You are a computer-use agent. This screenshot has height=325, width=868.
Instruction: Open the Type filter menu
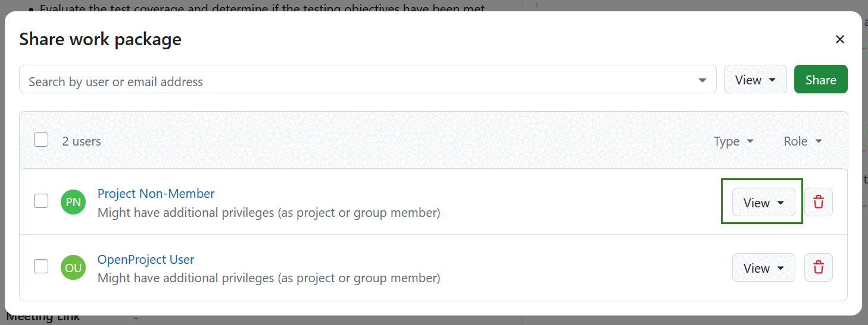(733, 141)
